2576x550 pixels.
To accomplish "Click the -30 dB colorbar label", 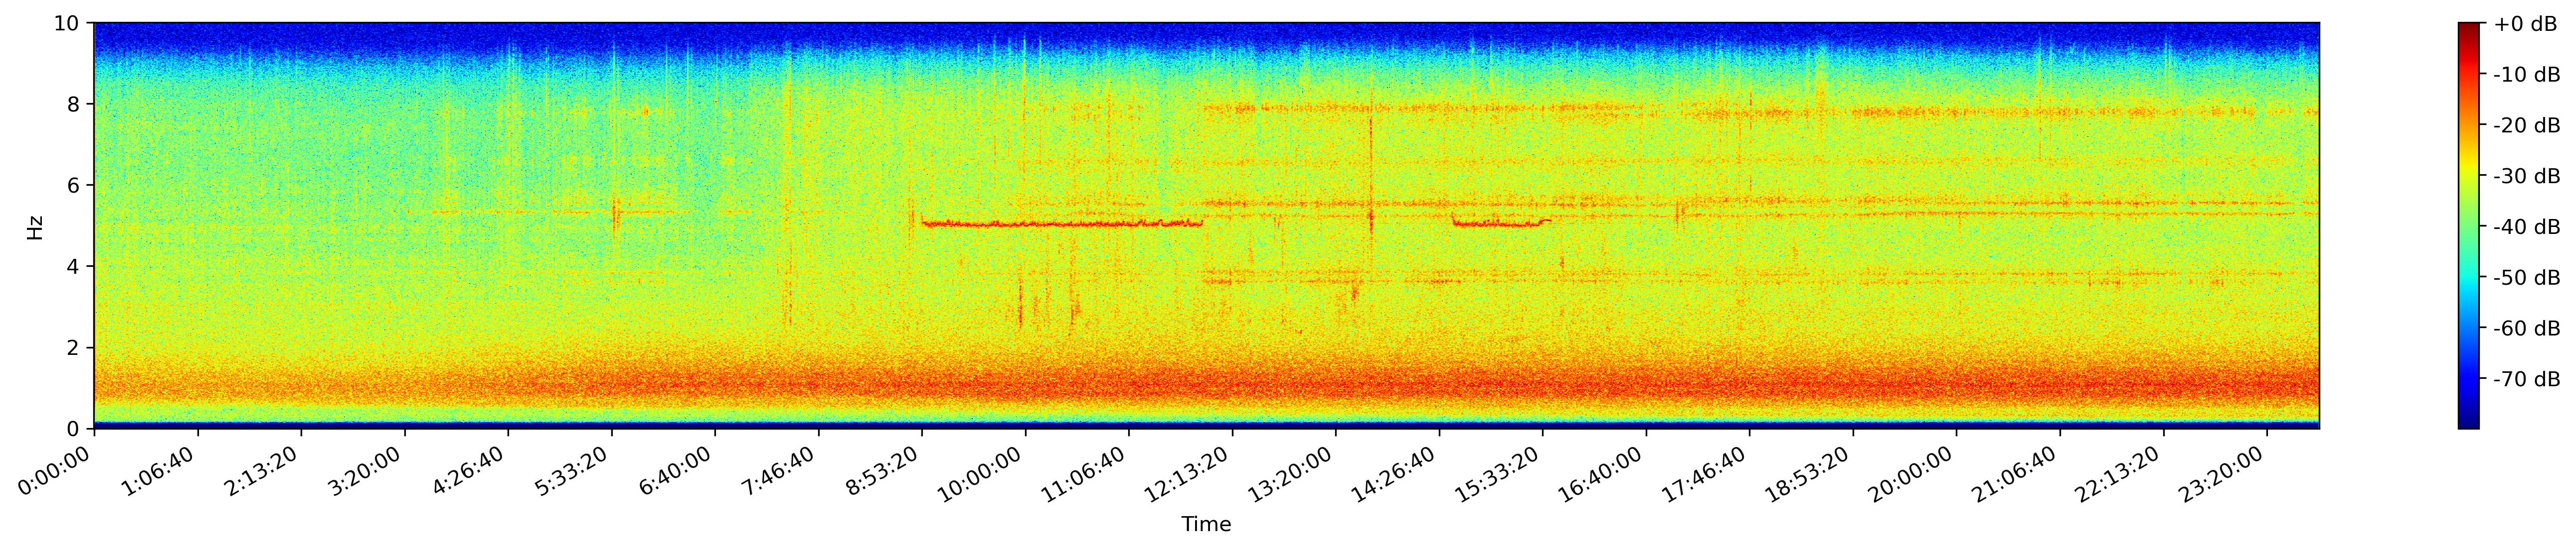I will click(2527, 177).
